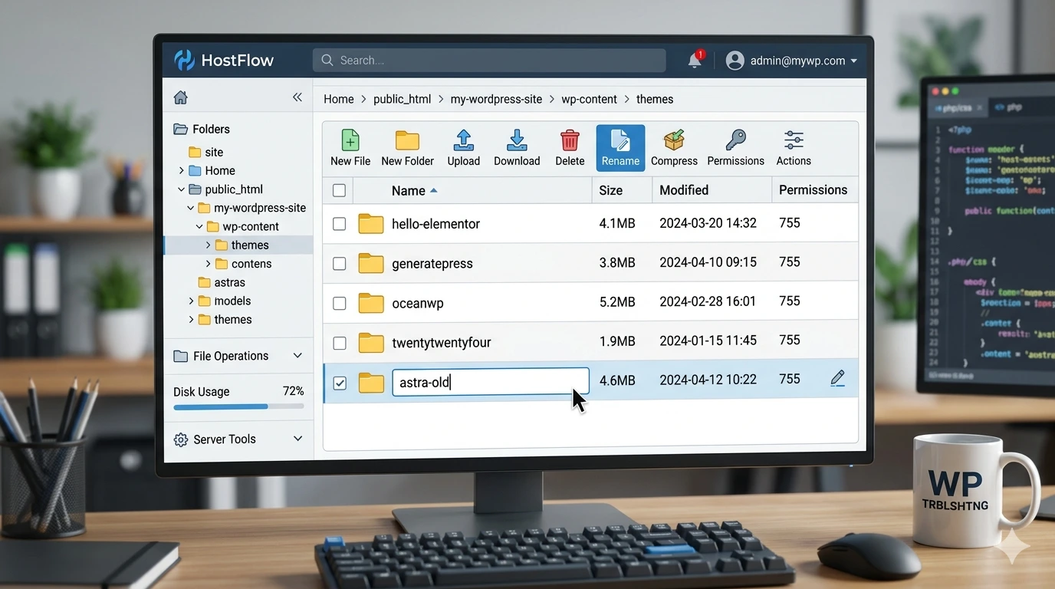
Task: Click the Compress toolbar icon
Action: [x=674, y=140]
